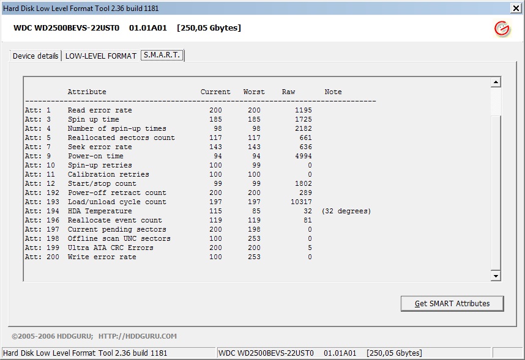Click the status bar drive model text
This screenshot has width=525, height=360.
click(266, 353)
